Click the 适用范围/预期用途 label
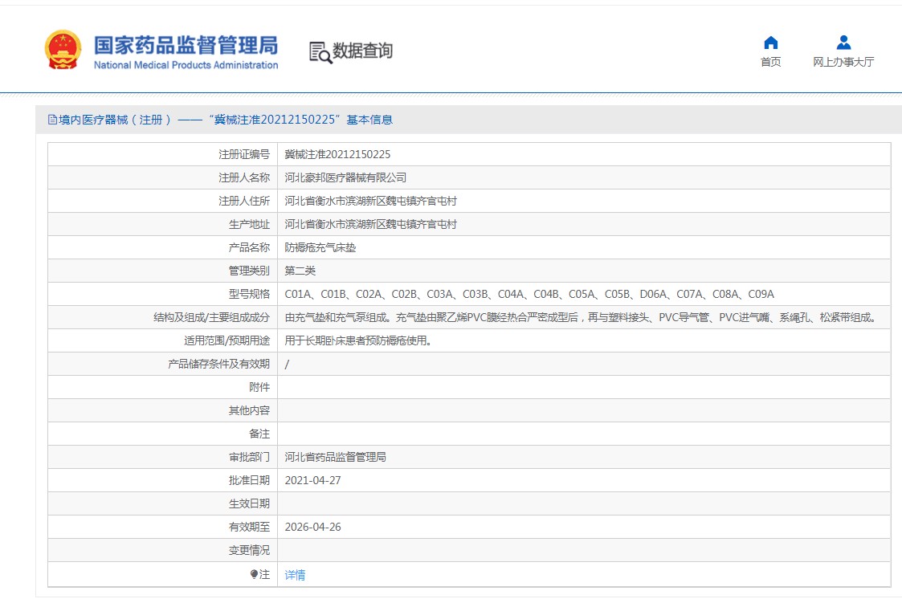Viewport: 902px width, 599px height. (x=227, y=341)
